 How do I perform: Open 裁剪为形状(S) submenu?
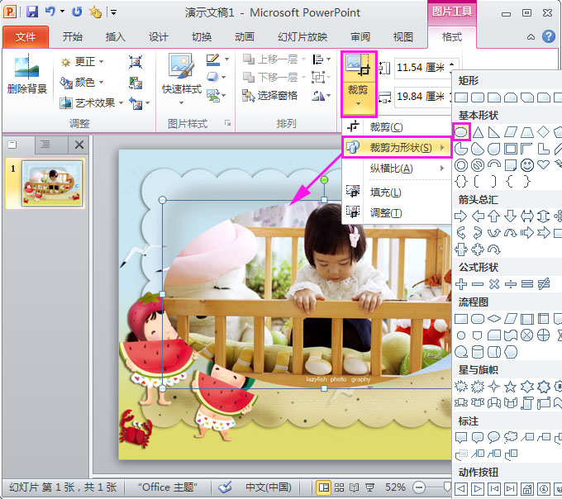(x=396, y=147)
